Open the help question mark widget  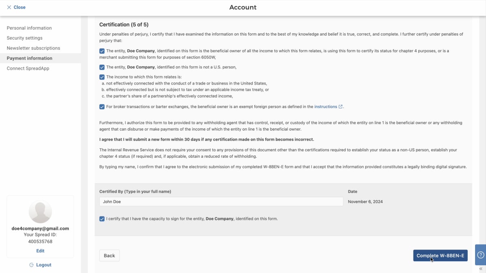tap(481, 255)
